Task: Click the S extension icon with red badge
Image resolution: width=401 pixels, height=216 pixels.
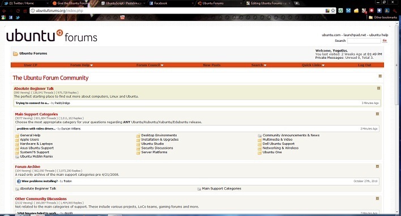Action: (x=364, y=11)
